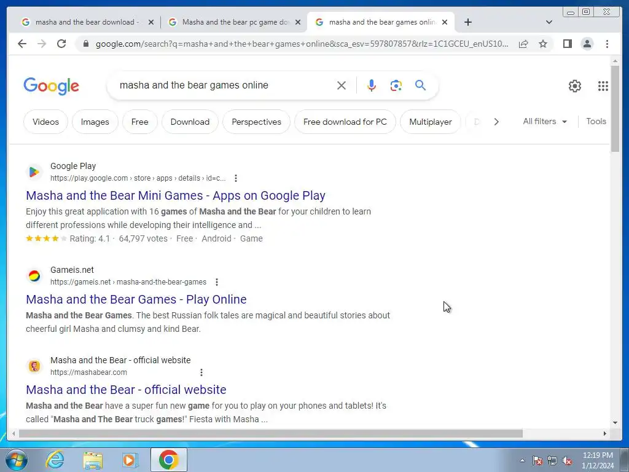This screenshot has width=629, height=472.
Task: Click 'Rating: 4.1' text in Google Play result
Action: (90, 238)
